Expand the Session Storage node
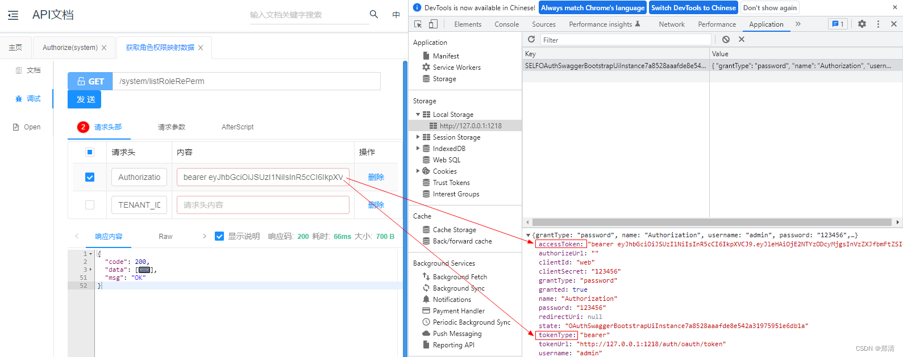The width and height of the screenshot is (903, 357). (x=418, y=137)
